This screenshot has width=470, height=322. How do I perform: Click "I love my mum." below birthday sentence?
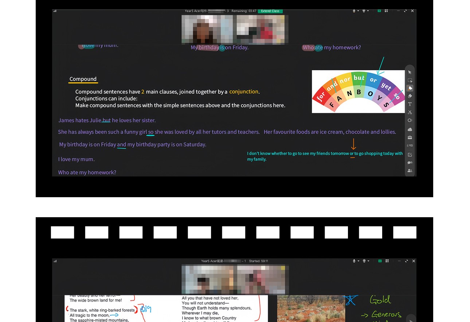[x=77, y=159]
